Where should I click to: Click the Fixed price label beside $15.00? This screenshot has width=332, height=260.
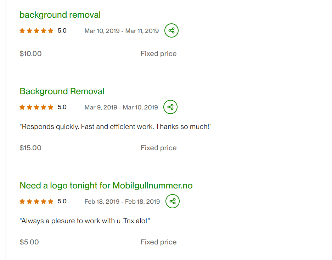pos(158,148)
